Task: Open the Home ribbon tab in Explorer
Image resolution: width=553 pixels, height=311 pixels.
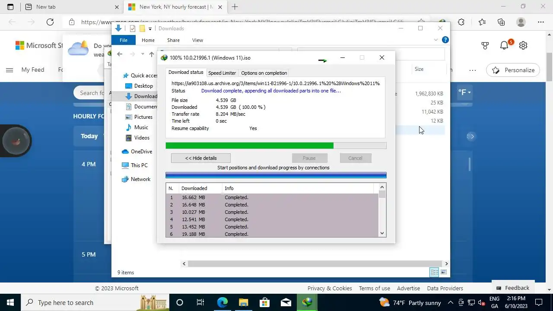Action: [148, 40]
